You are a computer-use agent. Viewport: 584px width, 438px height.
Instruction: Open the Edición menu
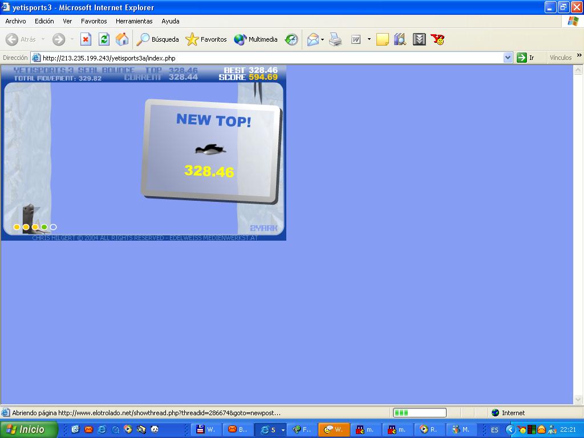(44, 21)
